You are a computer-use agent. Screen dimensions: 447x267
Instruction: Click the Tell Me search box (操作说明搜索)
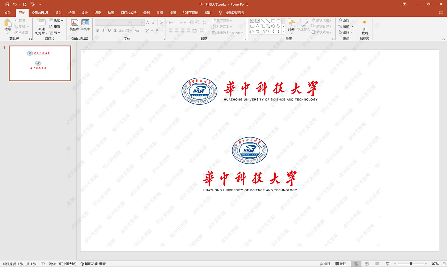235,13
